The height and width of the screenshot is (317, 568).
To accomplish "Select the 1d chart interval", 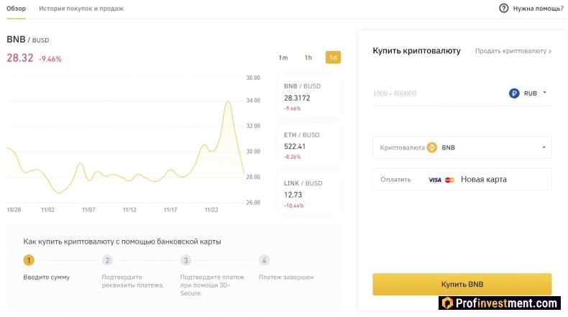I will tap(333, 58).
